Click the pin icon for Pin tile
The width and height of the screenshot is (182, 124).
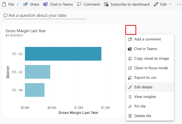[130, 106]
